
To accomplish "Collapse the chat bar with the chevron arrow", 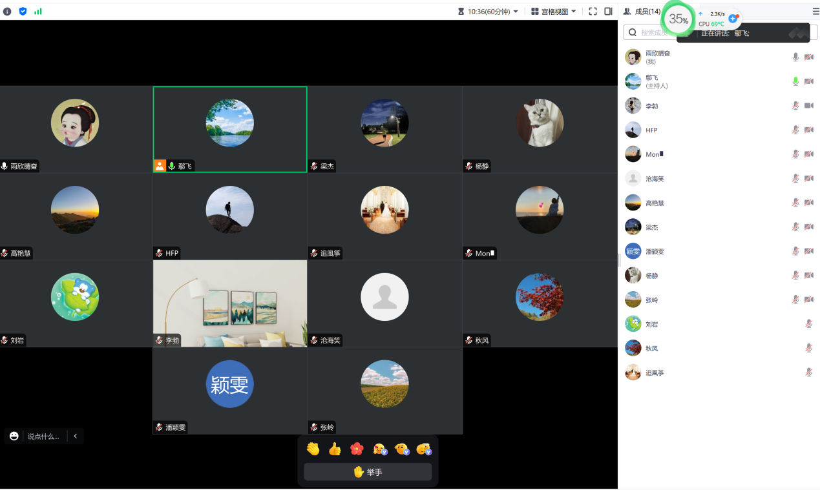I will (76, 436).
